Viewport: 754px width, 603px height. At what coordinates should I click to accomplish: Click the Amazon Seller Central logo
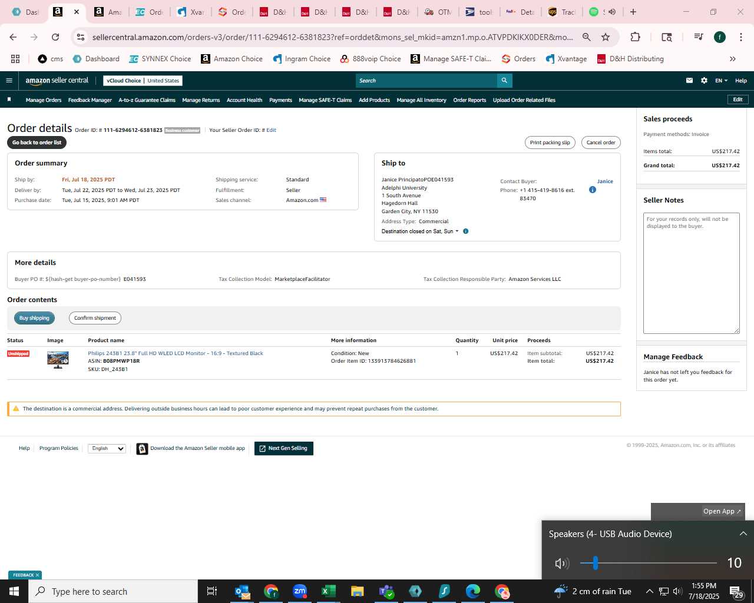click(x=57, y=81)
